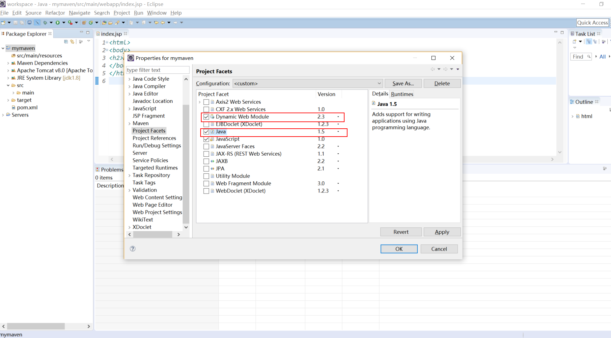Click the Scheduled view icon in Task List
Screen dimensions: 611x338
pos(595,41)
